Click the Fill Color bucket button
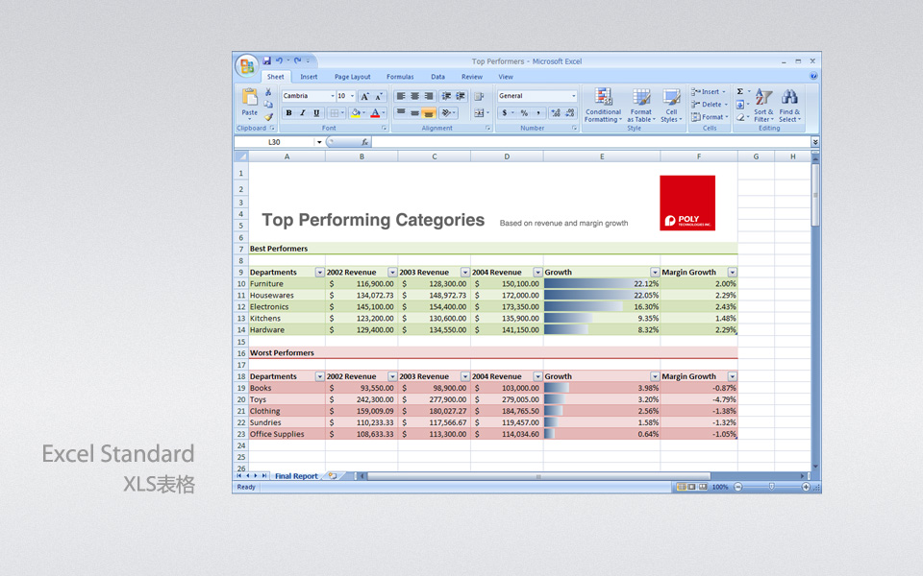Image resolution: width=923 pixels, height=576 pixels. (x=355, y=113)
